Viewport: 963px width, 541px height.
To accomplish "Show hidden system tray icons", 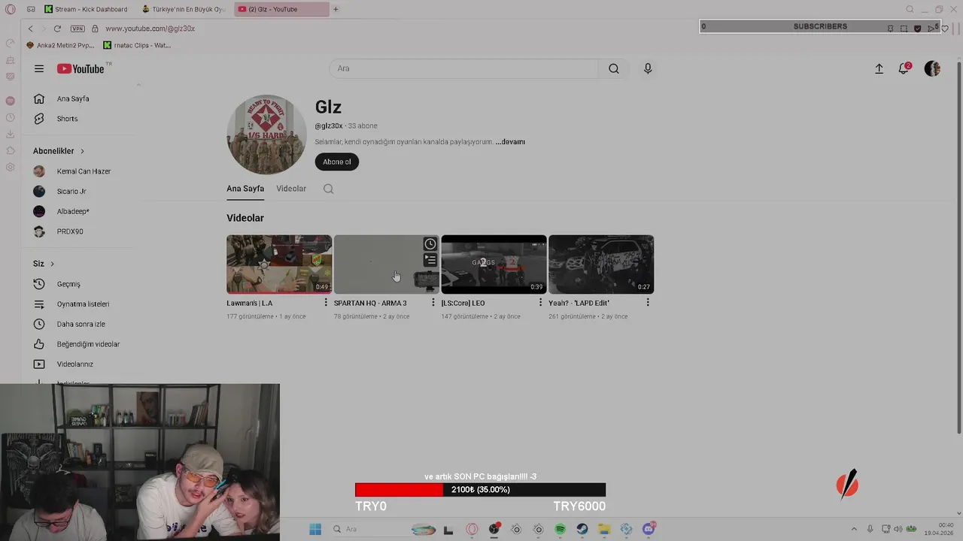I will [x=853, y=529].
